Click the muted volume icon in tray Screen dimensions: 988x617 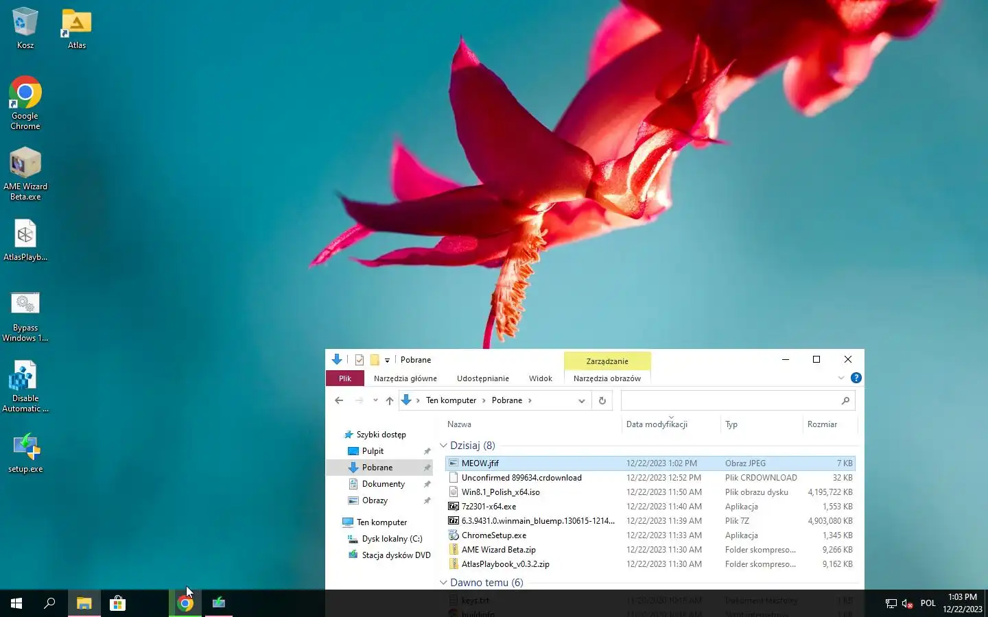pos(908,604)
